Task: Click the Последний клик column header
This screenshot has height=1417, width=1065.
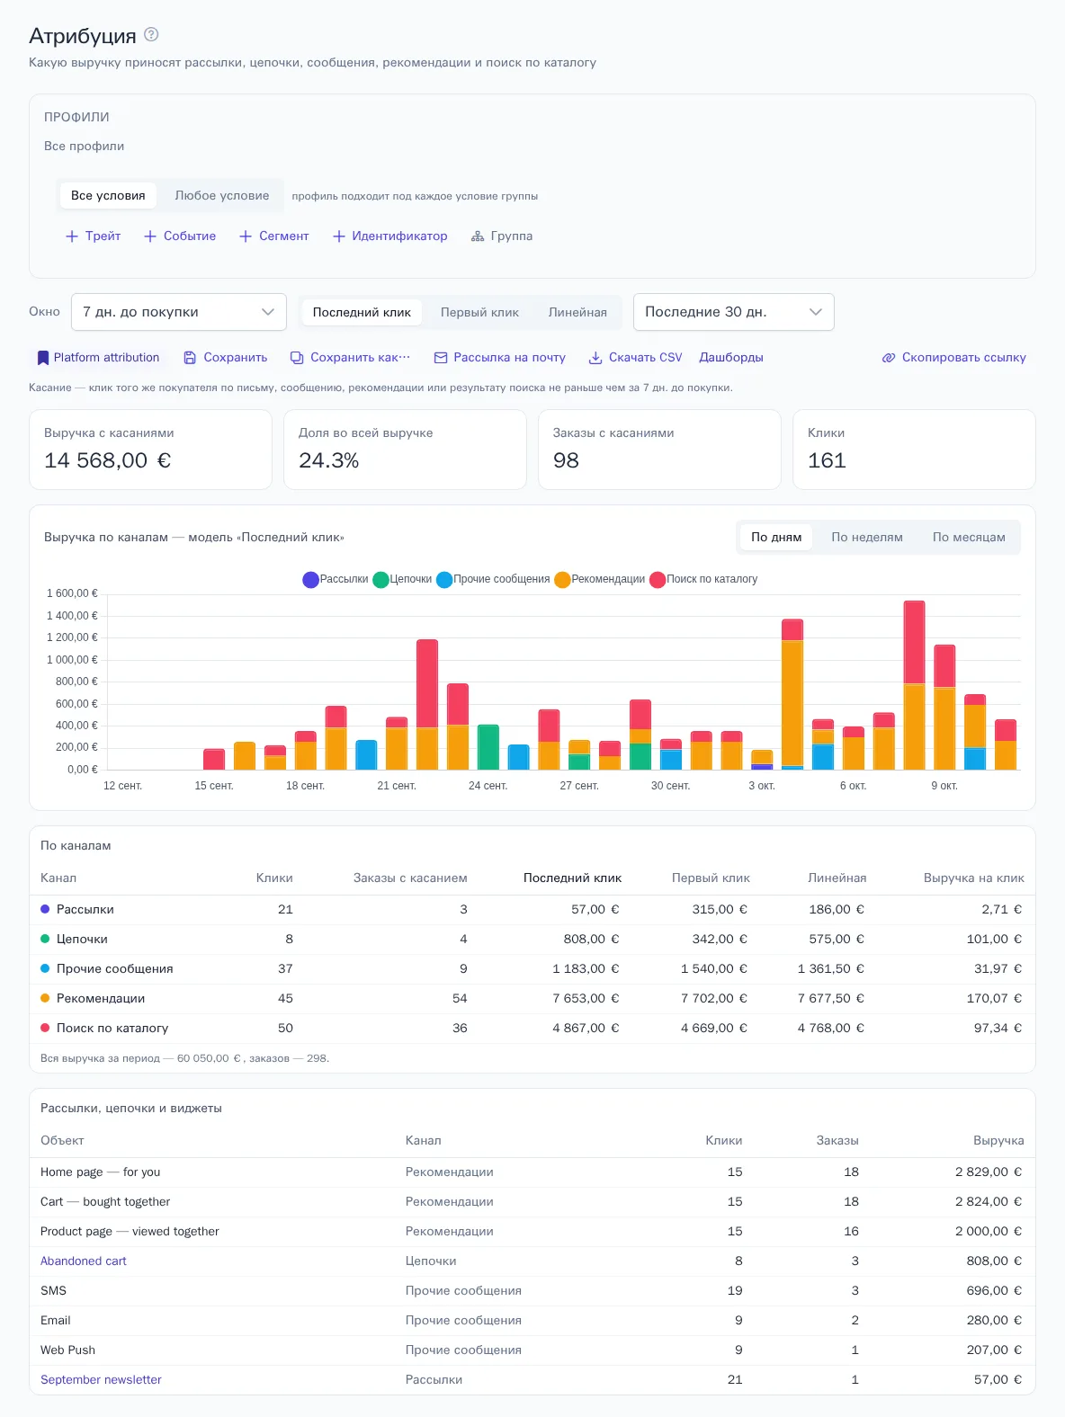Action: pos(572,878)
